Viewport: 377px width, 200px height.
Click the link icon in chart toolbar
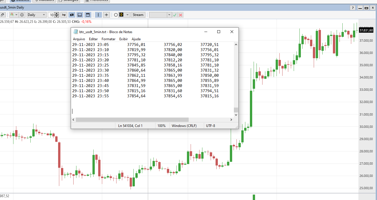pyautogui.click(x=3, y=15)
